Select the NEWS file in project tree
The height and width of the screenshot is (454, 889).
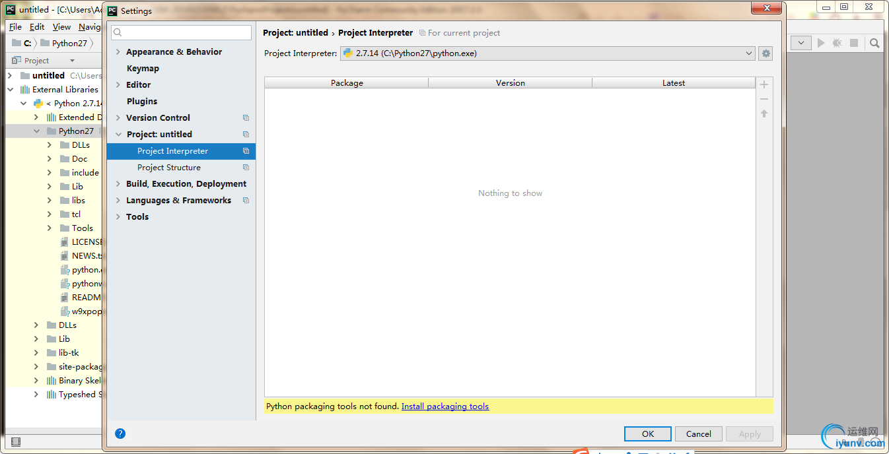tap(87, 256)
